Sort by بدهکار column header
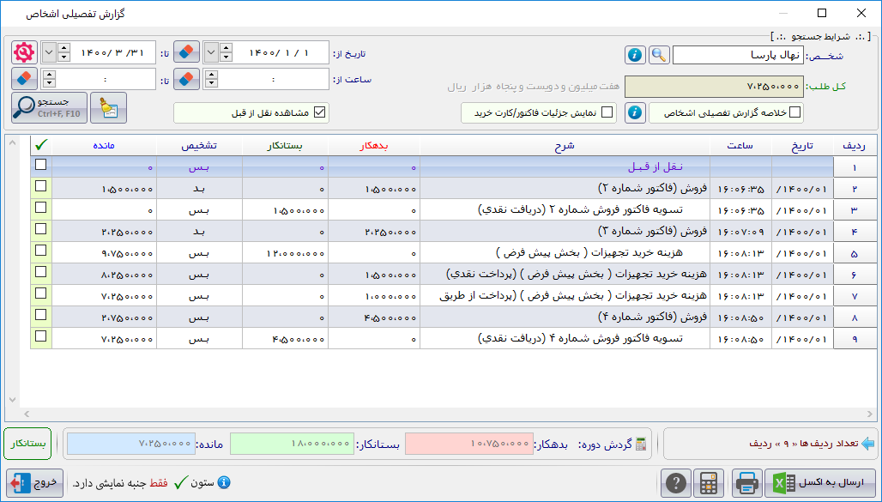The height and width of the screenshot is (502, 882). (374, 146)
